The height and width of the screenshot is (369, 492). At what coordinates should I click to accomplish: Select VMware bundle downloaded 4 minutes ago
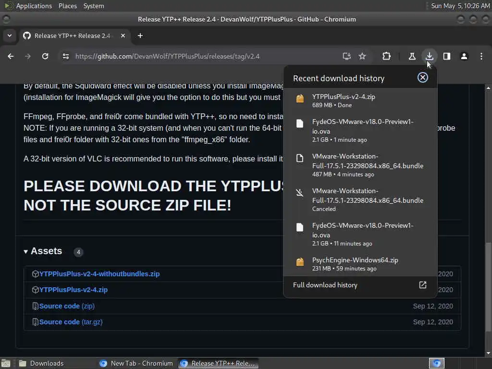click(360, 165)
